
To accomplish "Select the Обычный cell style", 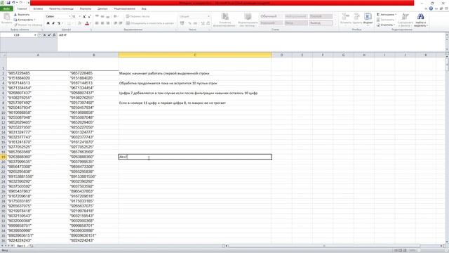I will point(271,16).
